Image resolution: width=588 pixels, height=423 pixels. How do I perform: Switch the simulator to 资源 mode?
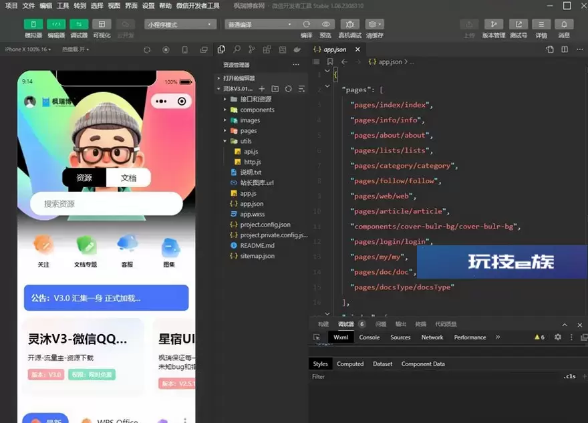[x=84, y=178]
